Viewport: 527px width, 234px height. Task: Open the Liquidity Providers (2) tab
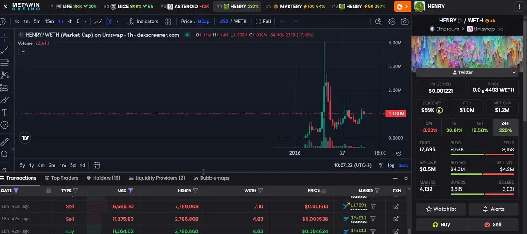[x=157, y=178]
